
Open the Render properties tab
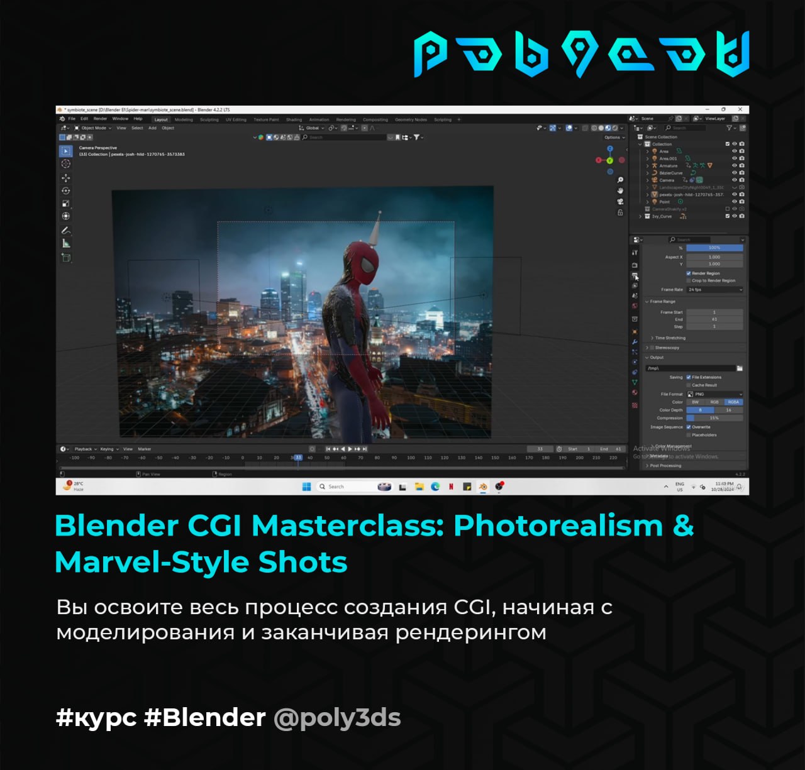(x=635, y=265)
